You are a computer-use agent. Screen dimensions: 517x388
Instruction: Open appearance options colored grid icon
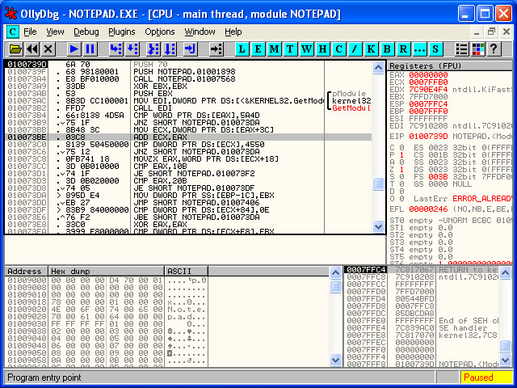point(478,49)
